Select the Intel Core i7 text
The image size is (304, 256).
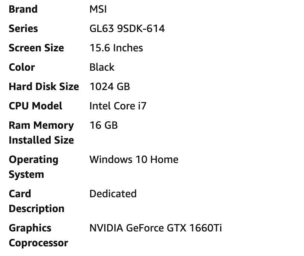point(118,106)
